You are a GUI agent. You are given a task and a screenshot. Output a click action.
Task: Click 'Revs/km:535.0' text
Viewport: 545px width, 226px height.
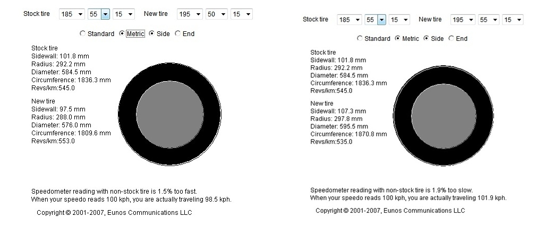pos(331,142)
